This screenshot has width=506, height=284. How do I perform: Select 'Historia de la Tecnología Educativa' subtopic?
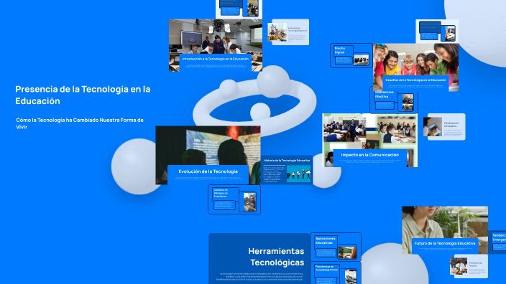(x=287, y=170)
